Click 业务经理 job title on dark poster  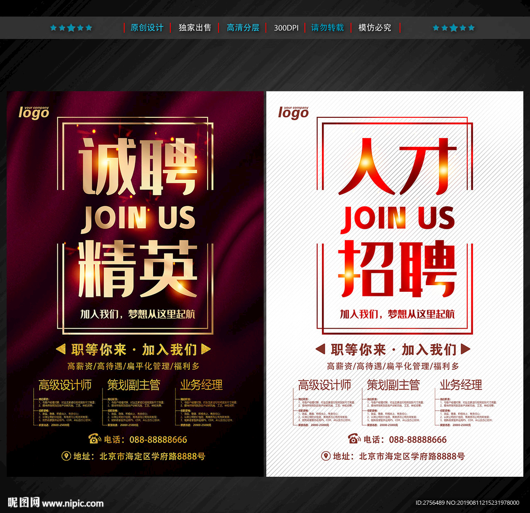point(201,385)
